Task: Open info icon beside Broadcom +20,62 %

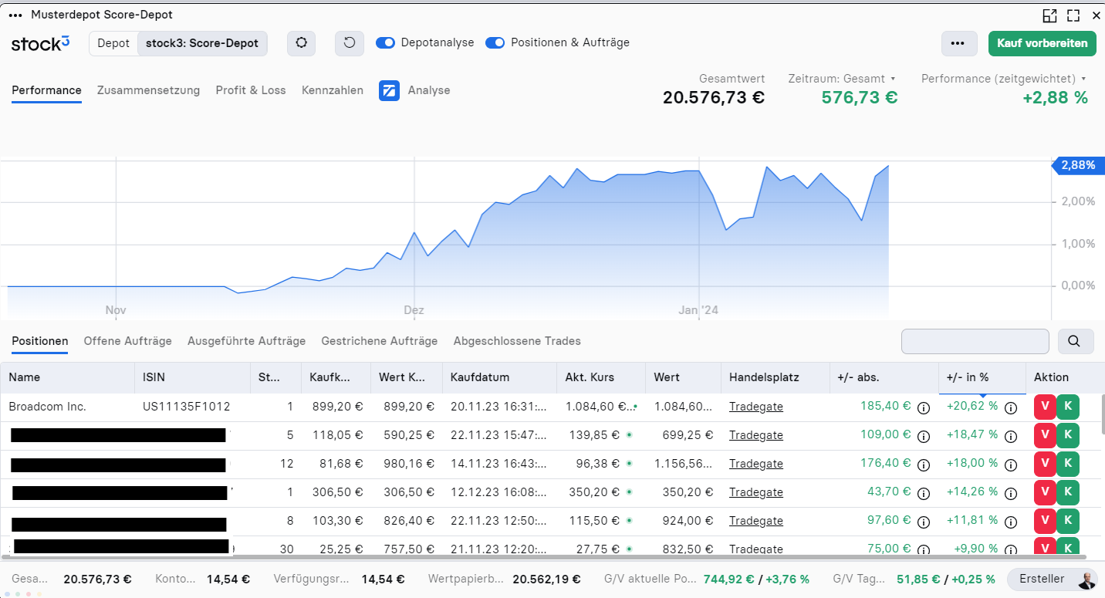Action: click(x=1010, y=407)
